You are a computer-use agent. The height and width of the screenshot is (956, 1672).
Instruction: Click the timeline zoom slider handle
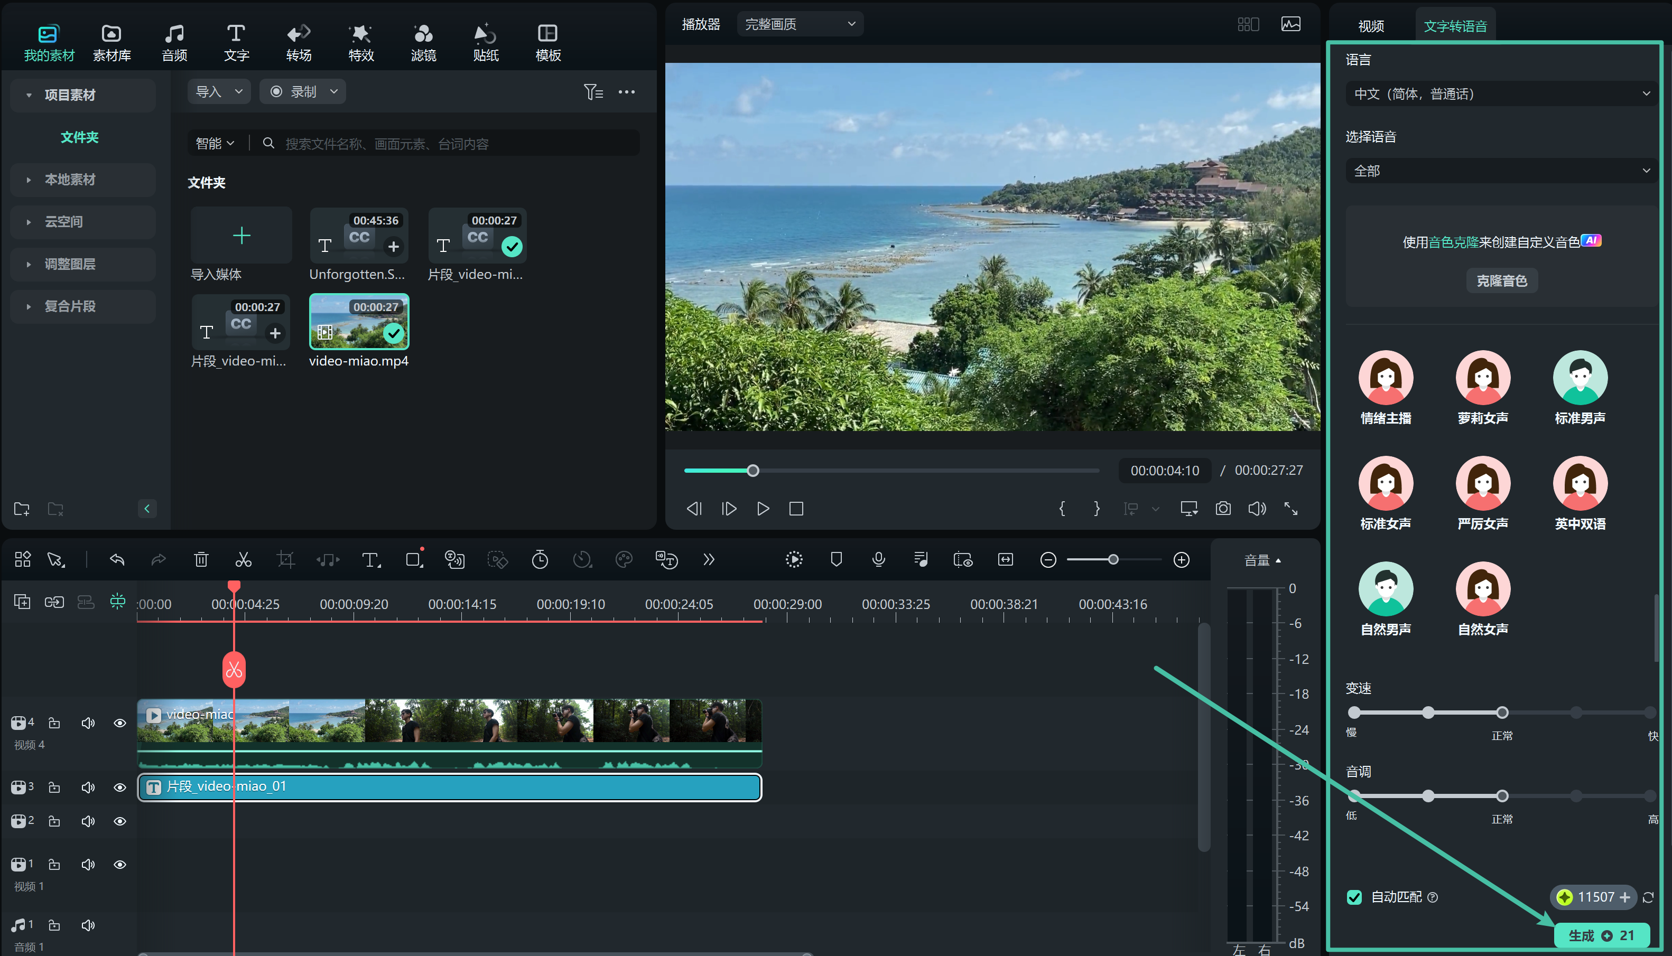pos(1113,559)
